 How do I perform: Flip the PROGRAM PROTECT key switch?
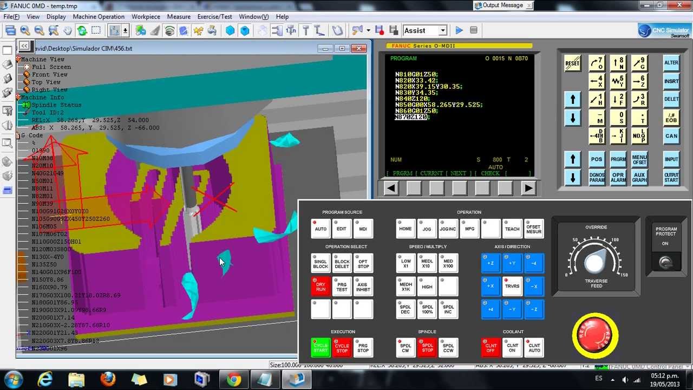pyautogui.click(x=665, y=263)
